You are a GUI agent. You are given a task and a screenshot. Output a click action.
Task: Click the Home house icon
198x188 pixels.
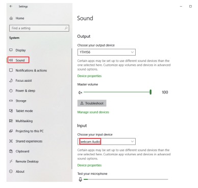click(x=11, y=18)
